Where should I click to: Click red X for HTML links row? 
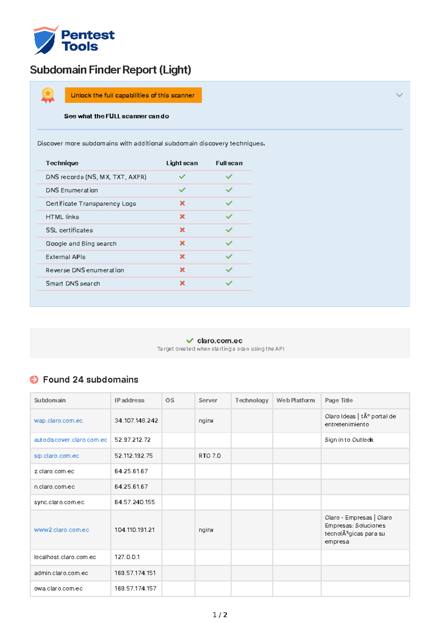182,217
